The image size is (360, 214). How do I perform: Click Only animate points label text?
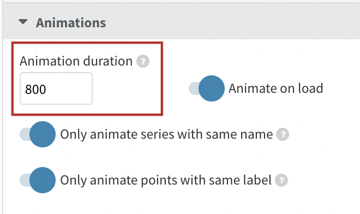[x=166, y=180]
